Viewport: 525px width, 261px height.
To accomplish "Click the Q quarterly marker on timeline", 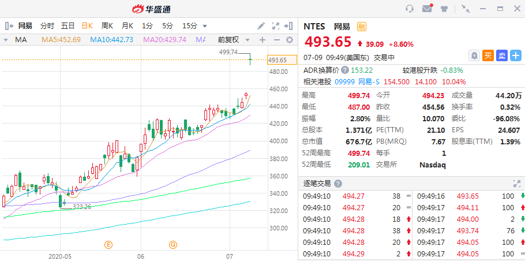I will click(x=172, y=245).
